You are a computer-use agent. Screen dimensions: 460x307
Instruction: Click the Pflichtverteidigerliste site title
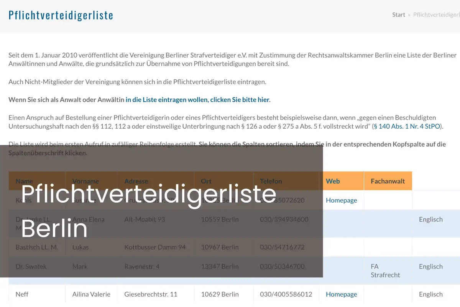61,15
